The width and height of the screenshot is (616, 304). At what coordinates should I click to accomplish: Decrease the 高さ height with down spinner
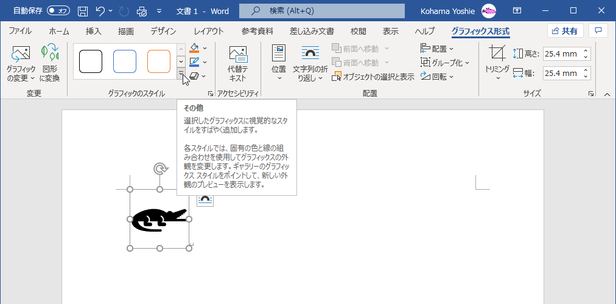coord(586,57)
